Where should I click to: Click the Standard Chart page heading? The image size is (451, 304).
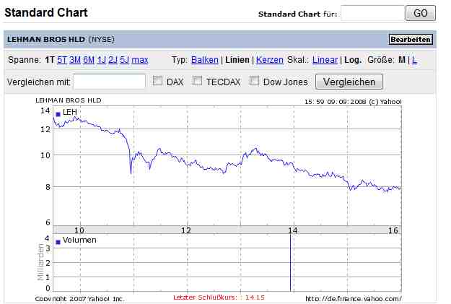pyautogui.click(x=46, y=13)
